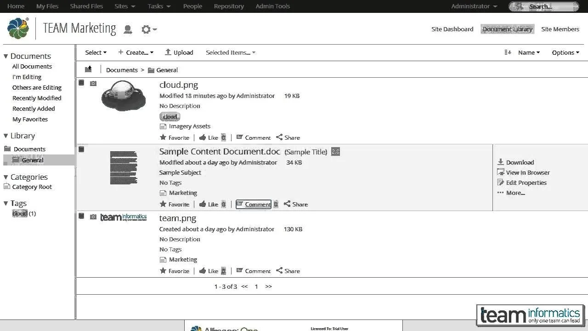Go to Home in top menu
This screenshot has height=331, width=588.
click(x=16, y=6)
